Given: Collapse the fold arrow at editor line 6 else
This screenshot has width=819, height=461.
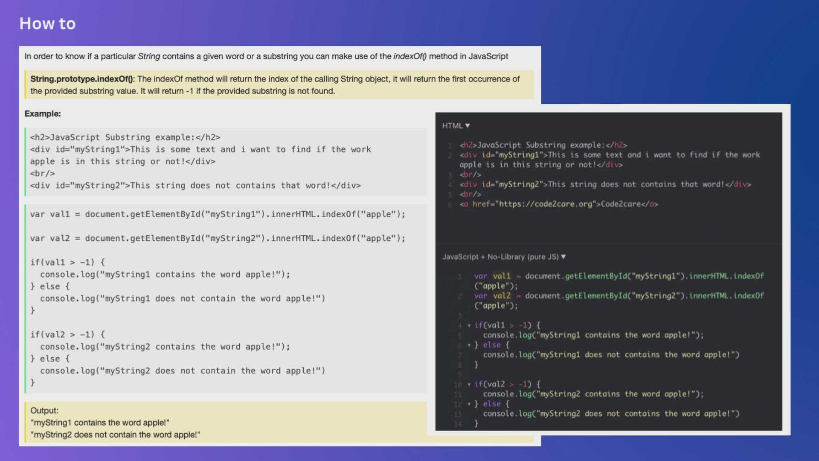Looking at the screenshot, I should tap(469, 345).
